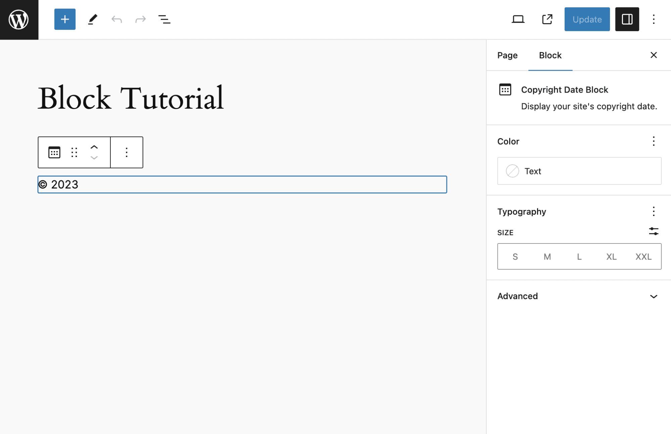Click the drag handle in the block toolbar
The width and height of the screenshot is (671, 434).
(x=74, y=152)
